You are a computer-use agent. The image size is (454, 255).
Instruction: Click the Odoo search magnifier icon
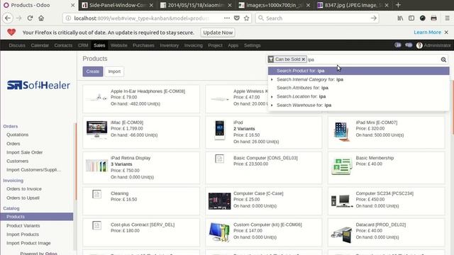(443, 59)
